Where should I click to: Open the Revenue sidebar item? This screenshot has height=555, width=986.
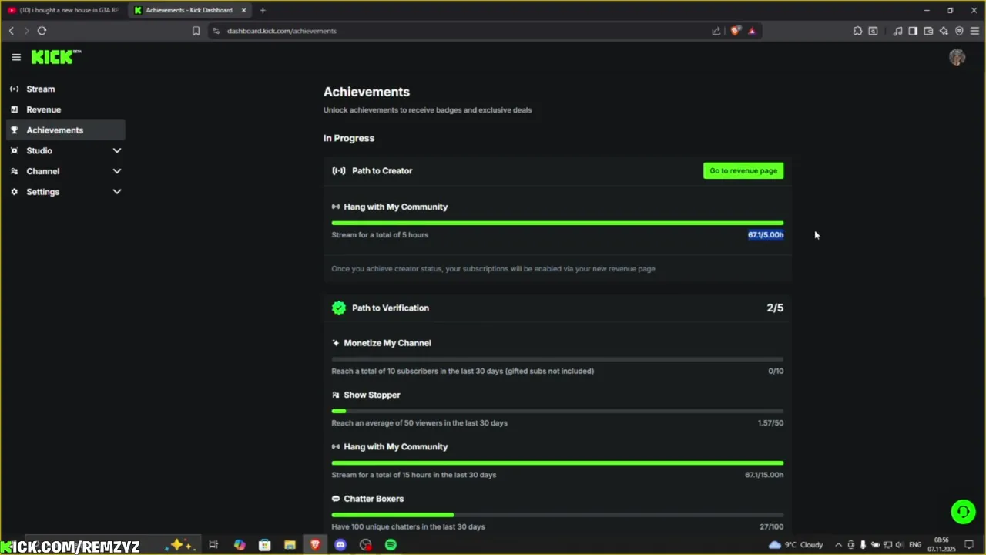pyautogui.click(x=65, y=109)
